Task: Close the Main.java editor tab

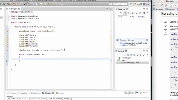Action: pos(19,9)
